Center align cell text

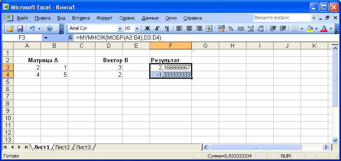point(189,29)
